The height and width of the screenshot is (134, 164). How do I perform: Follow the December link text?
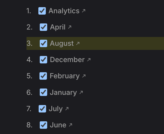tap(67, 60)
